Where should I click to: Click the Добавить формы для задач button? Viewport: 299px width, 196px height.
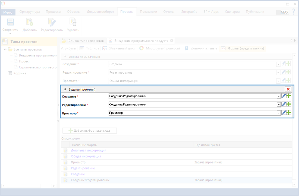pos(89,131)
